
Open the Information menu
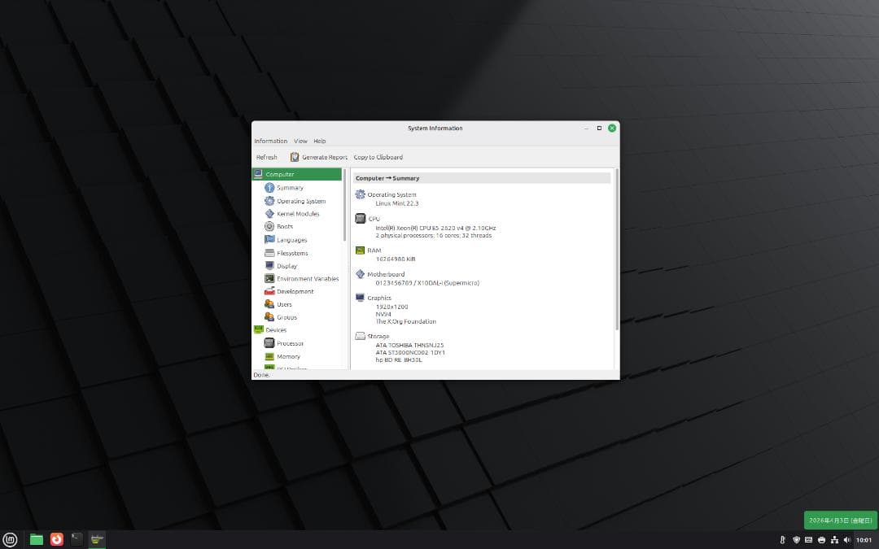tap(271, 142)
